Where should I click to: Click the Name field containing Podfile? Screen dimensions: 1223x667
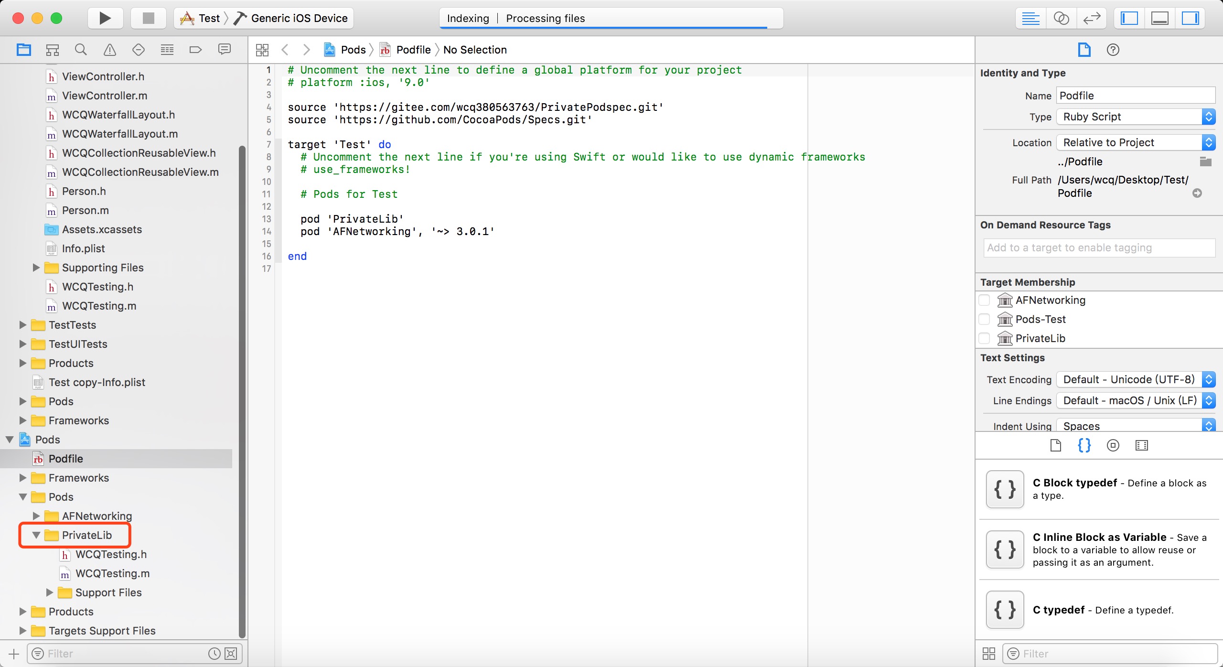[x=1135, y=96]
